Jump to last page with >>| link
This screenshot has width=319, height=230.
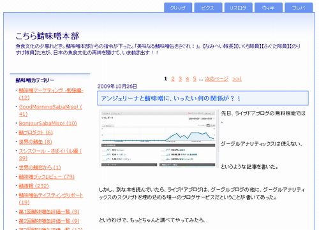[237, 79]
